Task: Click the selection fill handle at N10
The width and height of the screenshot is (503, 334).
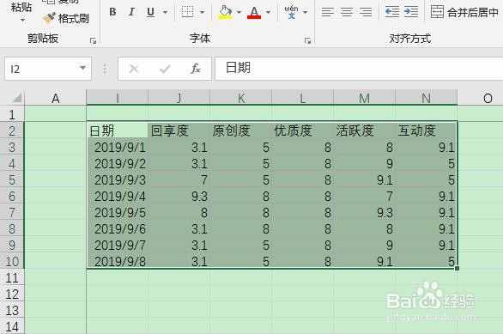Action: tap(457, 268)
